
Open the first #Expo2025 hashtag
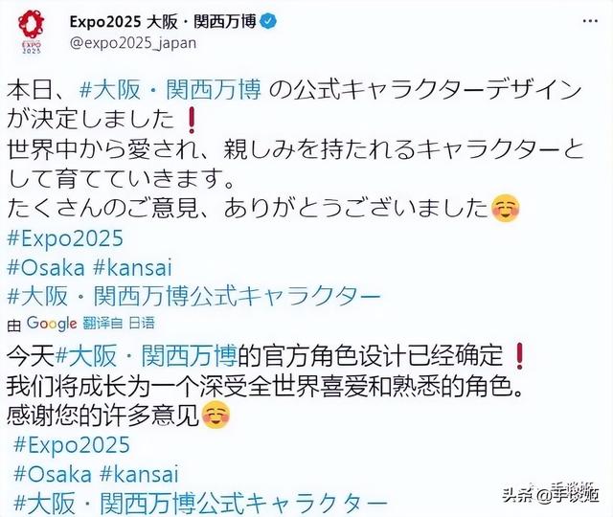65,238
